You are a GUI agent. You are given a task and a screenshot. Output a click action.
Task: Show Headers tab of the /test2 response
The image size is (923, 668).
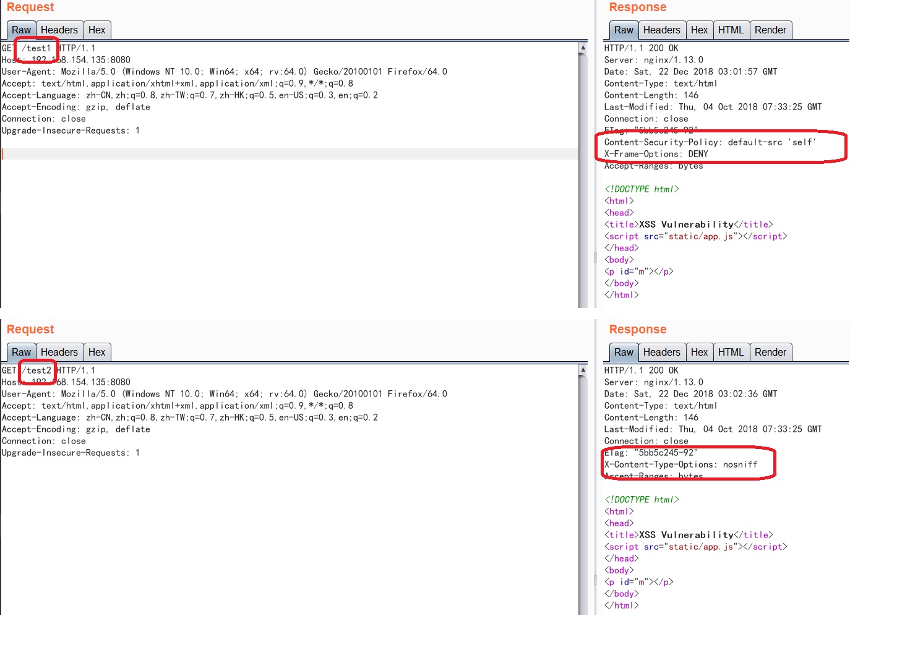(x=661, y=352)
